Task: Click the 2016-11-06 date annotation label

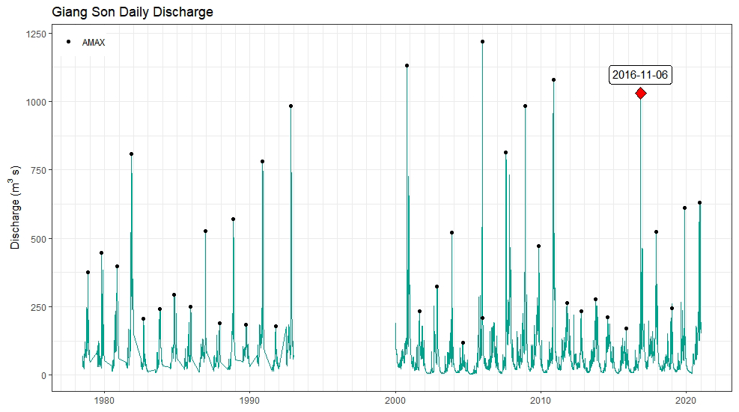Action: click(x=639, y=75)
